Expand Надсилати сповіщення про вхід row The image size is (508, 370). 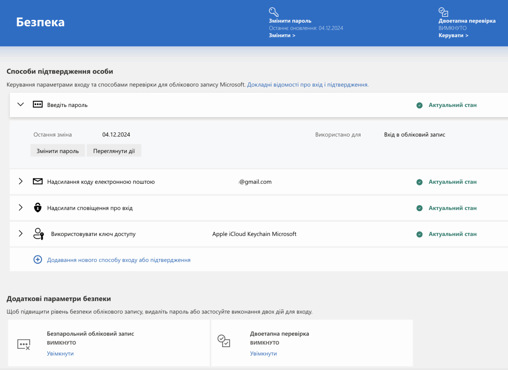pyautogui.click(x=21, y=208)
